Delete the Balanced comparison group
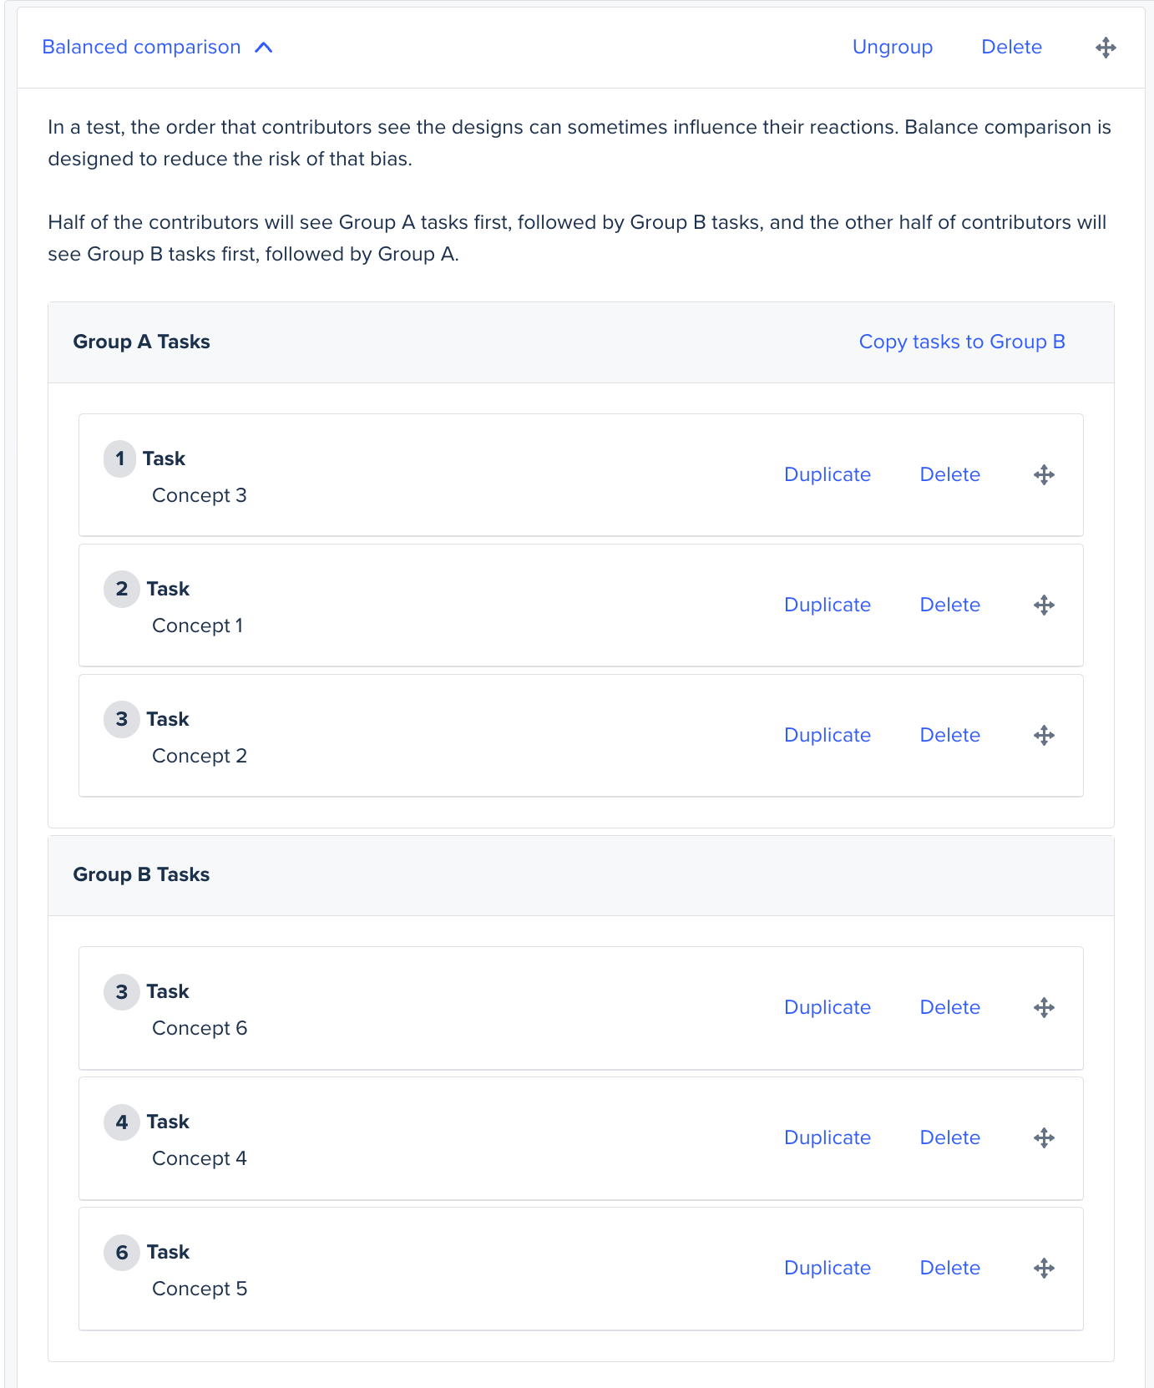 click(1011, 48)
